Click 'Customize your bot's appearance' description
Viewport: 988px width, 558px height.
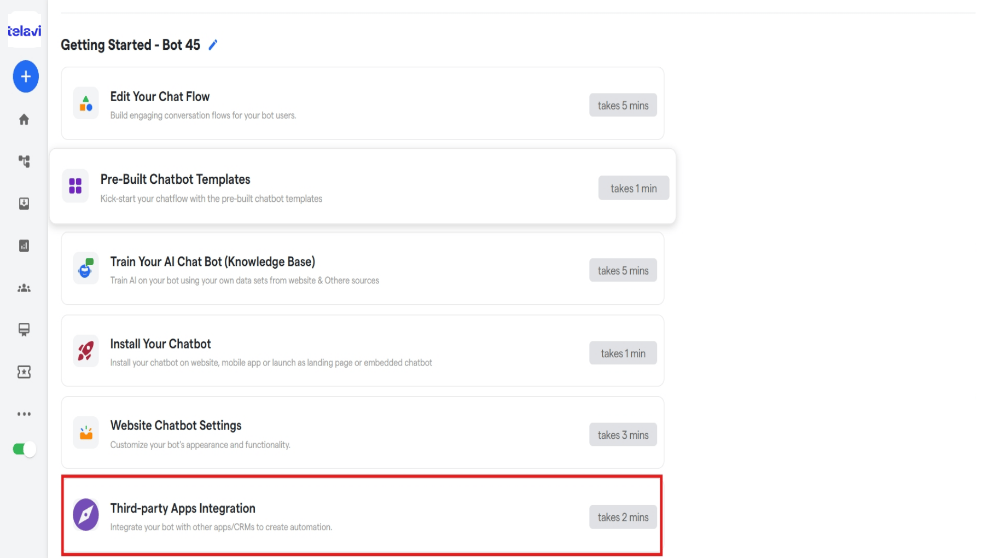pyautogui.click(x=200, y=445)
